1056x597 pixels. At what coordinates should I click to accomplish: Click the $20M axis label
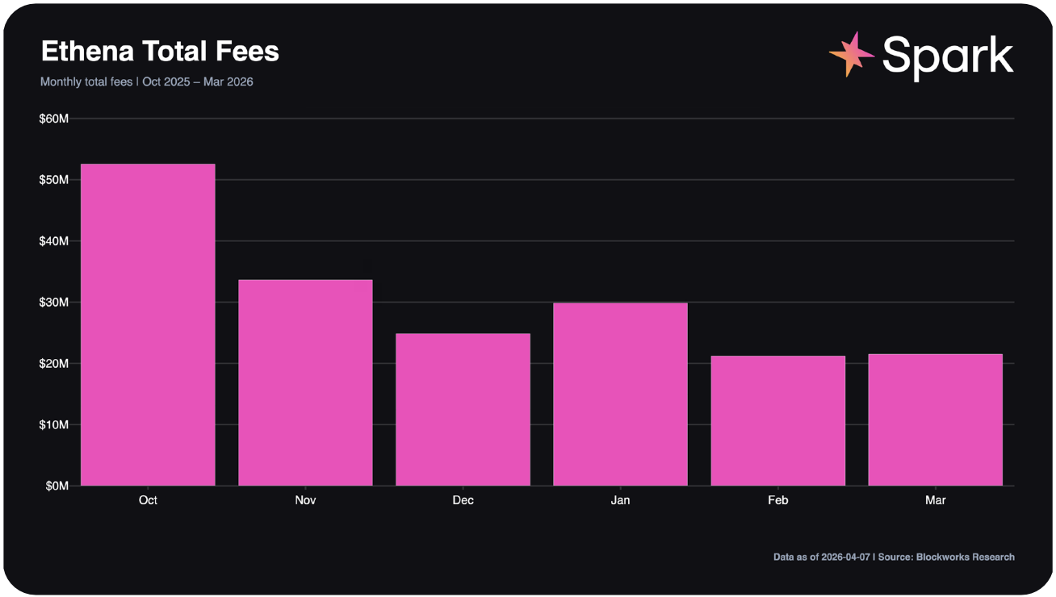pyautogui.click(x=53, y=364)
